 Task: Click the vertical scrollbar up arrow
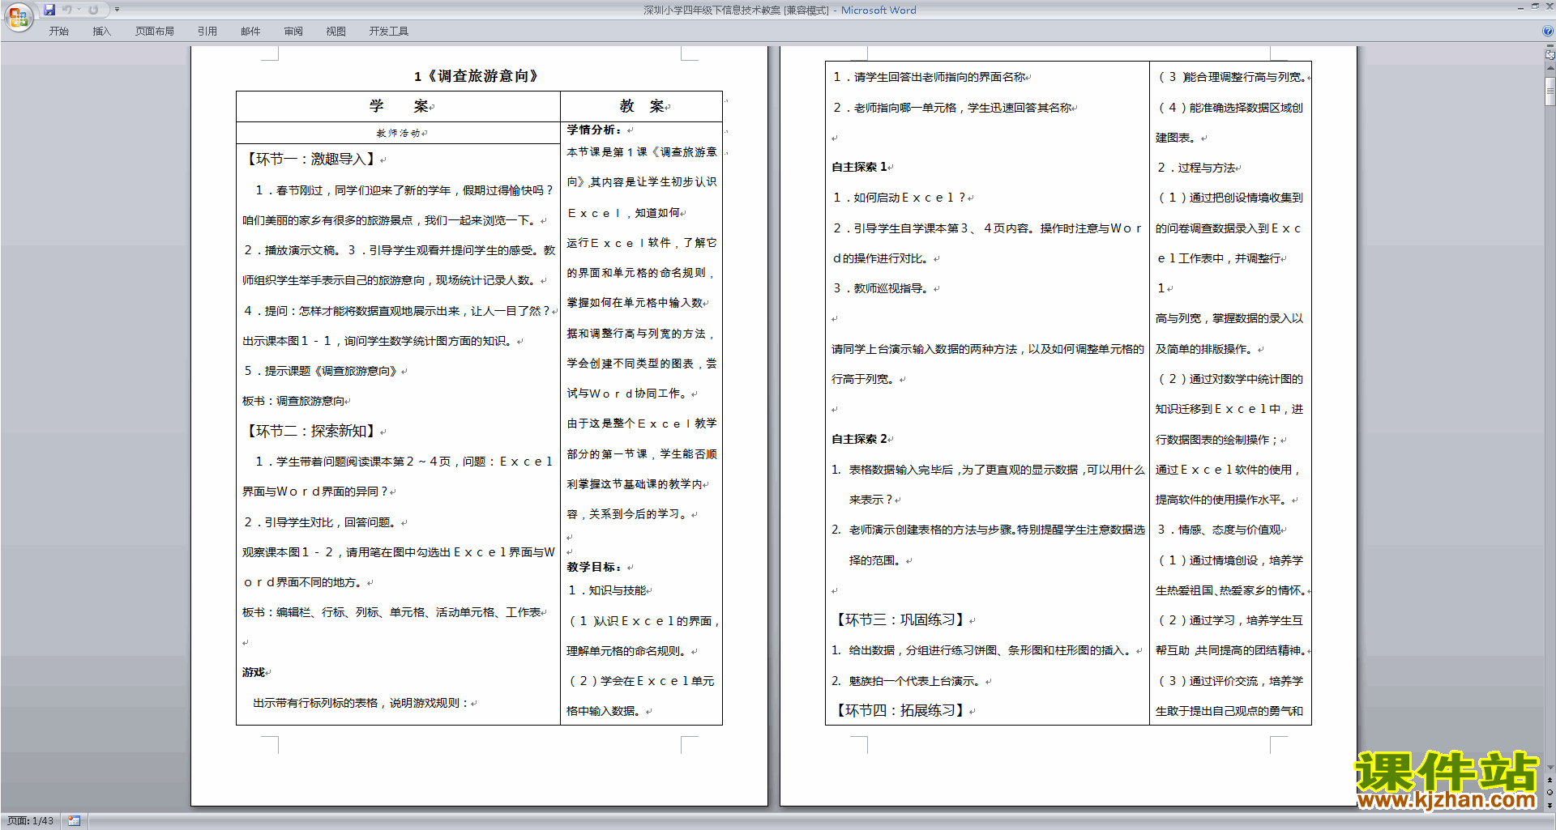[1550, 69]
